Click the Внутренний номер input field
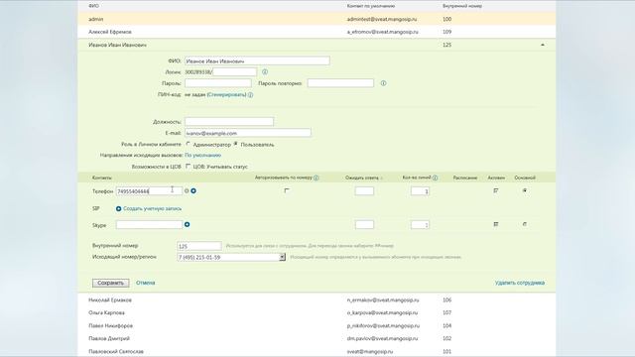 point(199,246)
